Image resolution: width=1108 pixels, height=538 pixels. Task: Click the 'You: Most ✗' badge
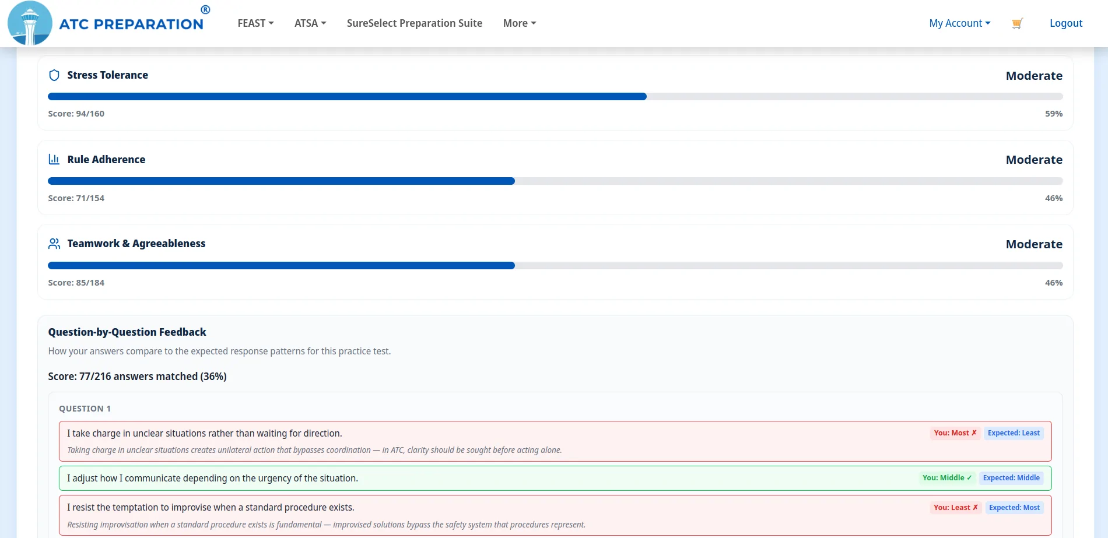955,433
